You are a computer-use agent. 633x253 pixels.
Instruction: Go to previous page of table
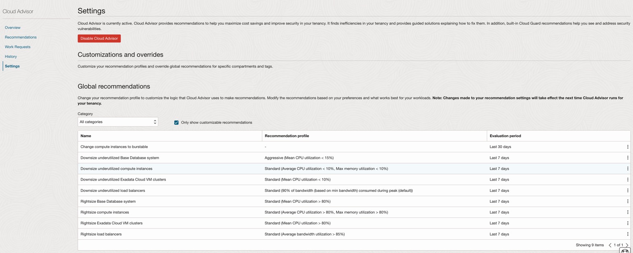610,245
